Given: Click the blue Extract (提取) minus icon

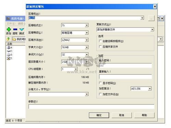Looking at the screenshot, I should click(15, 29).
